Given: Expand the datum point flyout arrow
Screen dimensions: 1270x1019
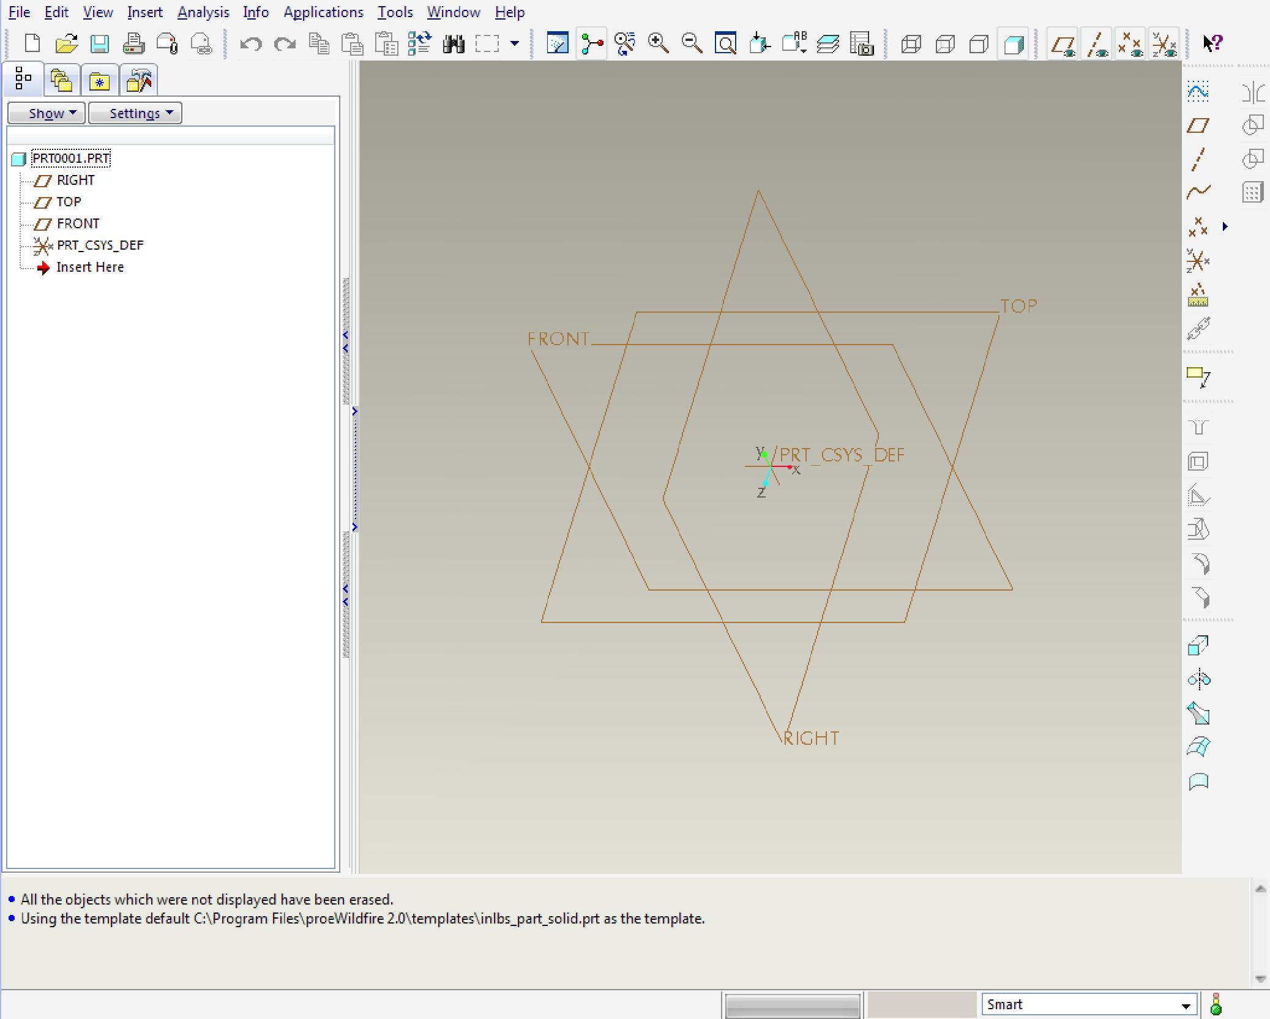Looking at the screenshot, I should pos(1225,226).
